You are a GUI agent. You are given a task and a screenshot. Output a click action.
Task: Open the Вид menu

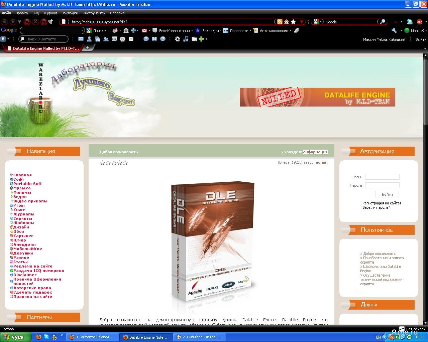[x=35, y=13]
